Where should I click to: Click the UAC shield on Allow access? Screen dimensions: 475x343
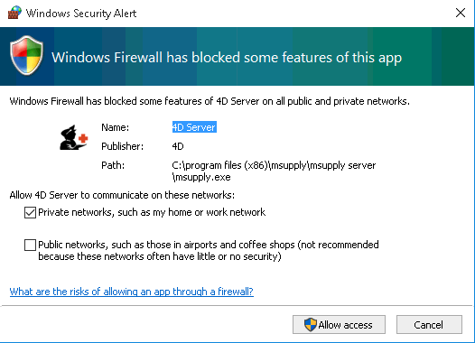311,325
